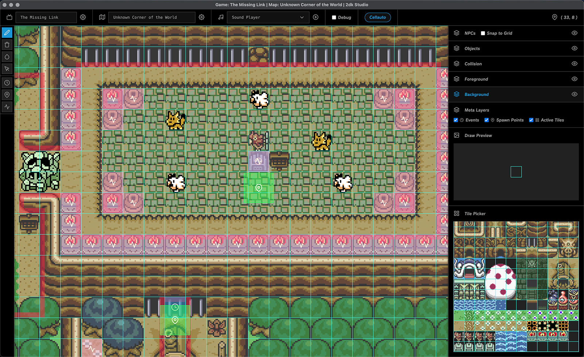
Task: Select the active tiles pulse tool
Action: click(x=7, y=107)
